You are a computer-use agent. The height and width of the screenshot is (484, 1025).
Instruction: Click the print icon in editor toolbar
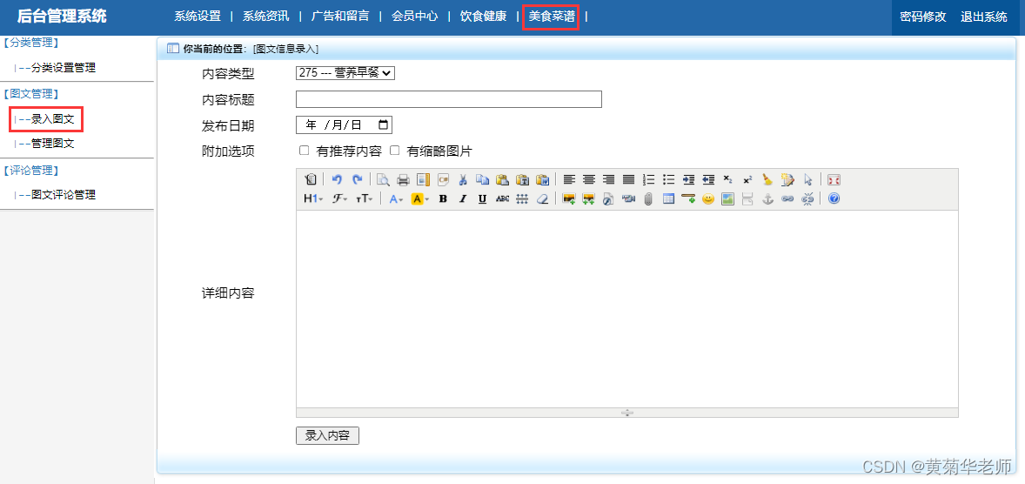point(403,179)
